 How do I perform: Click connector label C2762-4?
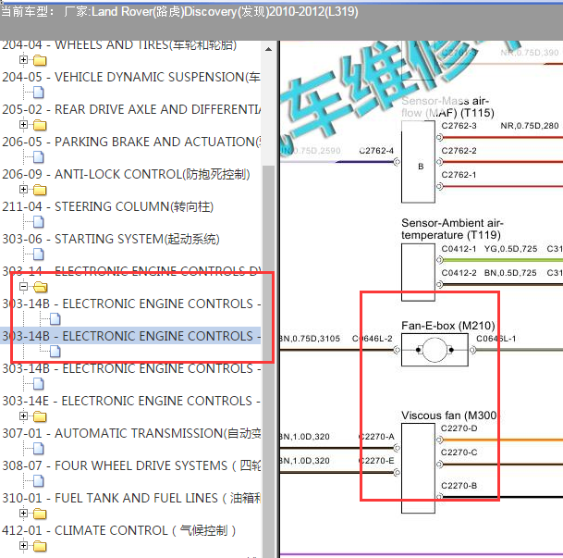(x=376, y=151)
